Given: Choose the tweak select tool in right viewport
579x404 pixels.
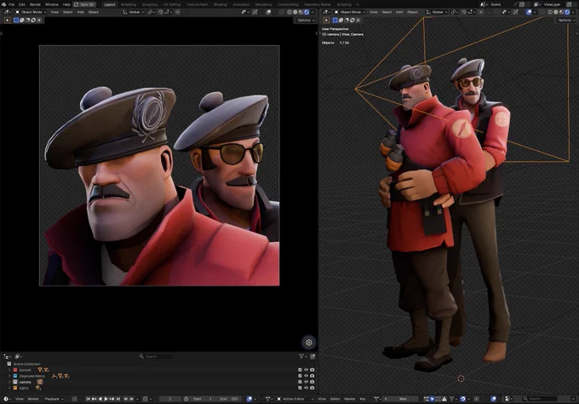Looking at the screenshot, I should [326, 20].
